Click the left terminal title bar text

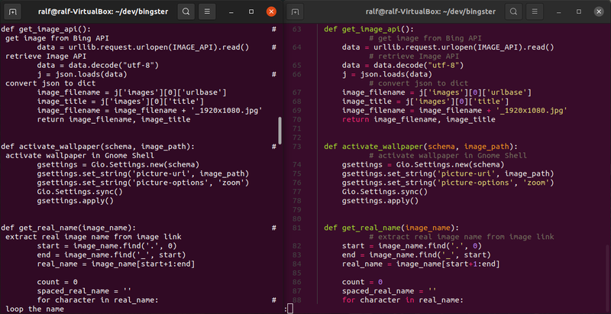(x=103, y=11)
